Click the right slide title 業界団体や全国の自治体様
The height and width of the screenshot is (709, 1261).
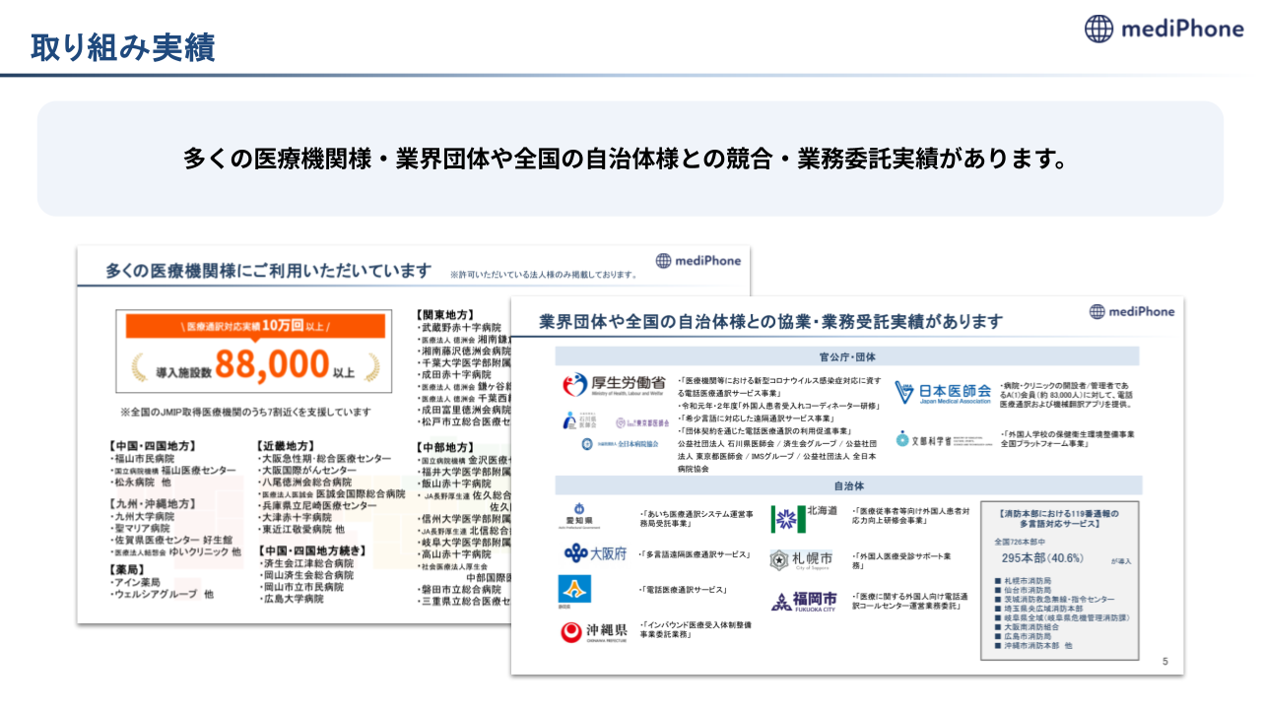[770, 322]
